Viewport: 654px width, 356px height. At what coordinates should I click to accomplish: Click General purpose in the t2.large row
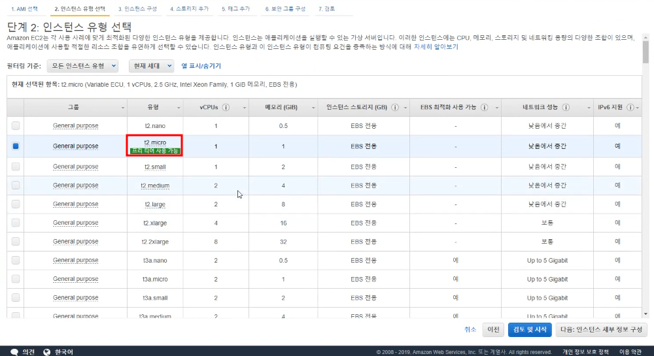click(x=75, y=204)
